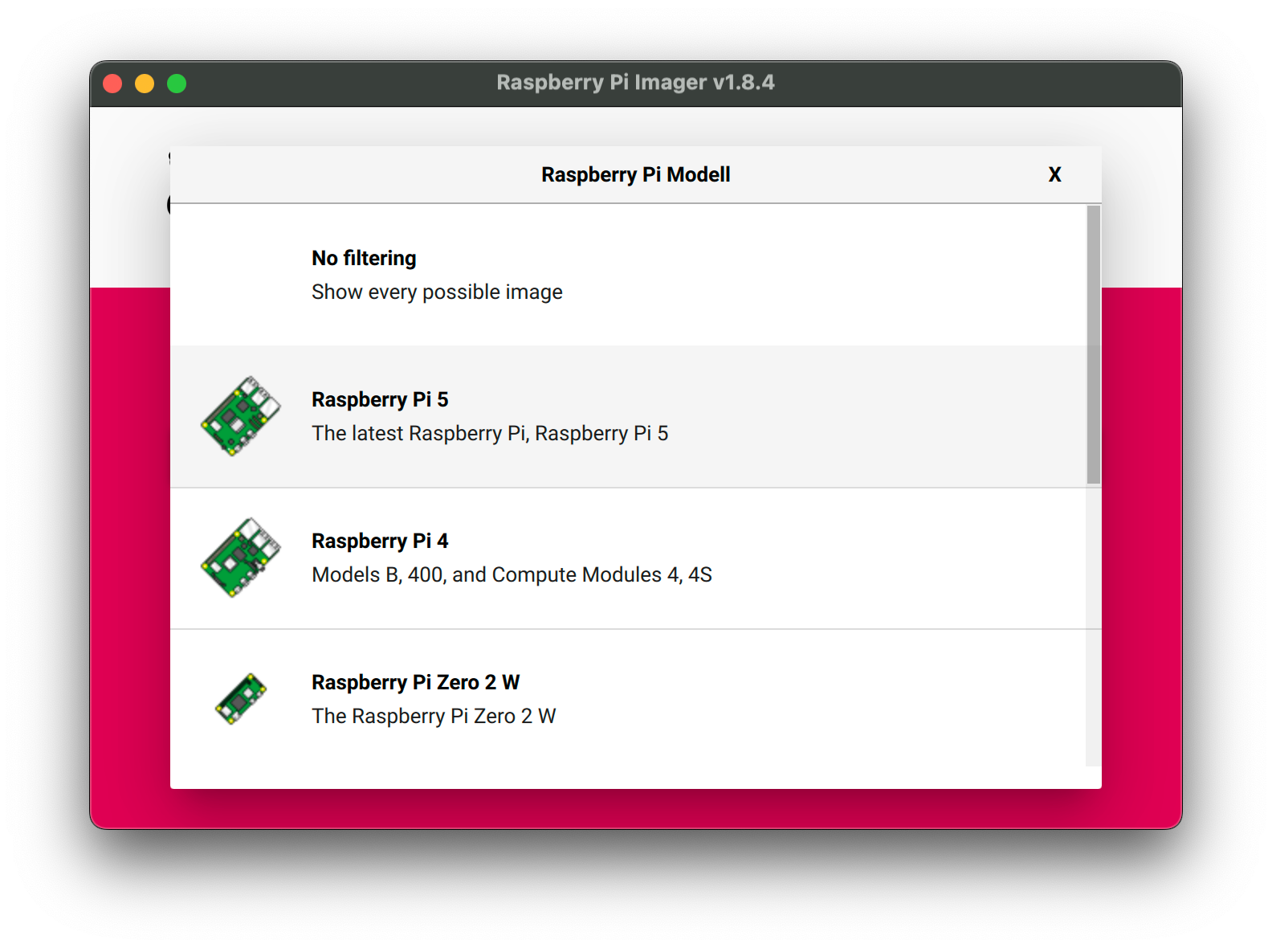
Task: Click the "Raspberry Pi Imager v1.8.4" title bar
Action: (x=635, y=83)
